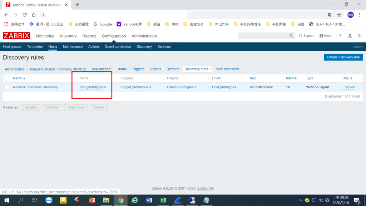Click the search magnifier icon in Zabbix header
Image resolution: width=366 pixels, height=206 pixels.
point(291,36)
